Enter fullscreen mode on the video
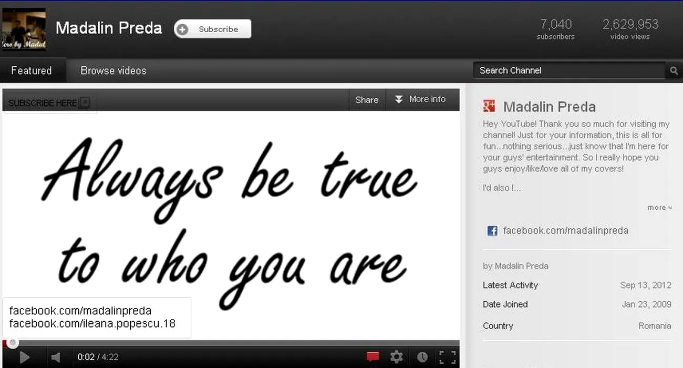Screen dimensions: 683x368 pos(447,357)
